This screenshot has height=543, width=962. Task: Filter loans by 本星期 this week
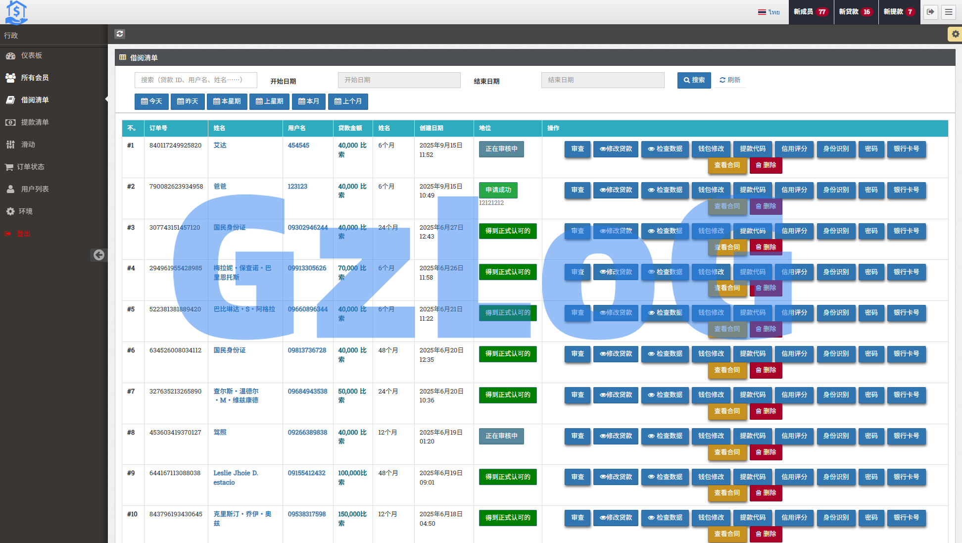(x=227, y=101)
